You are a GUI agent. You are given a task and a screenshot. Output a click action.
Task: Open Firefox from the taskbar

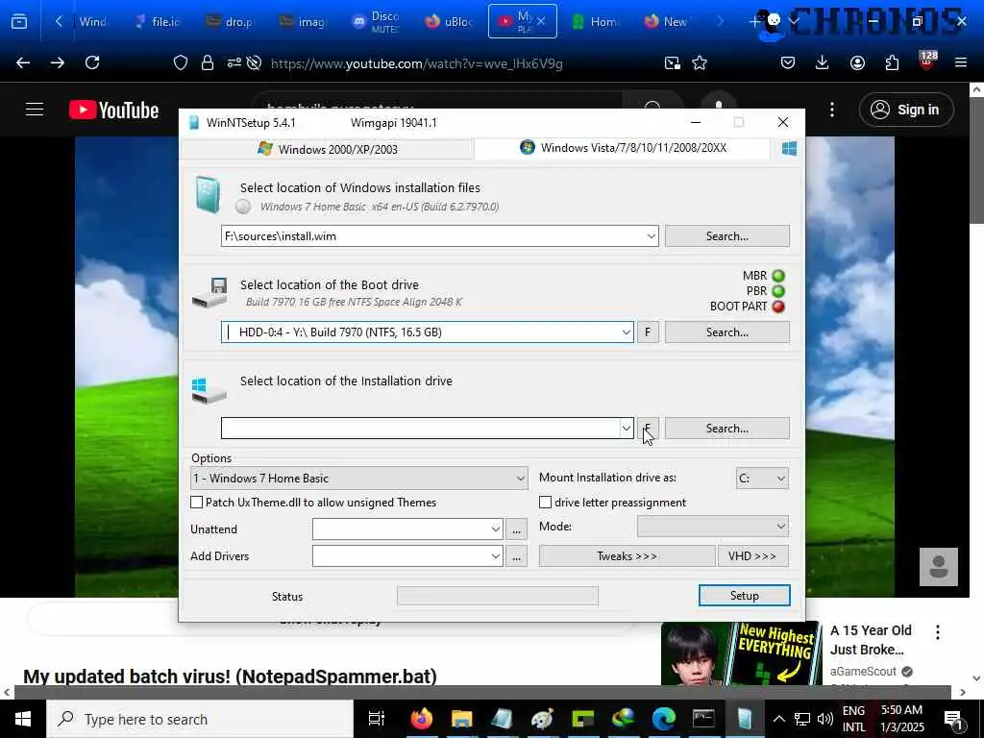click(421, 719)
